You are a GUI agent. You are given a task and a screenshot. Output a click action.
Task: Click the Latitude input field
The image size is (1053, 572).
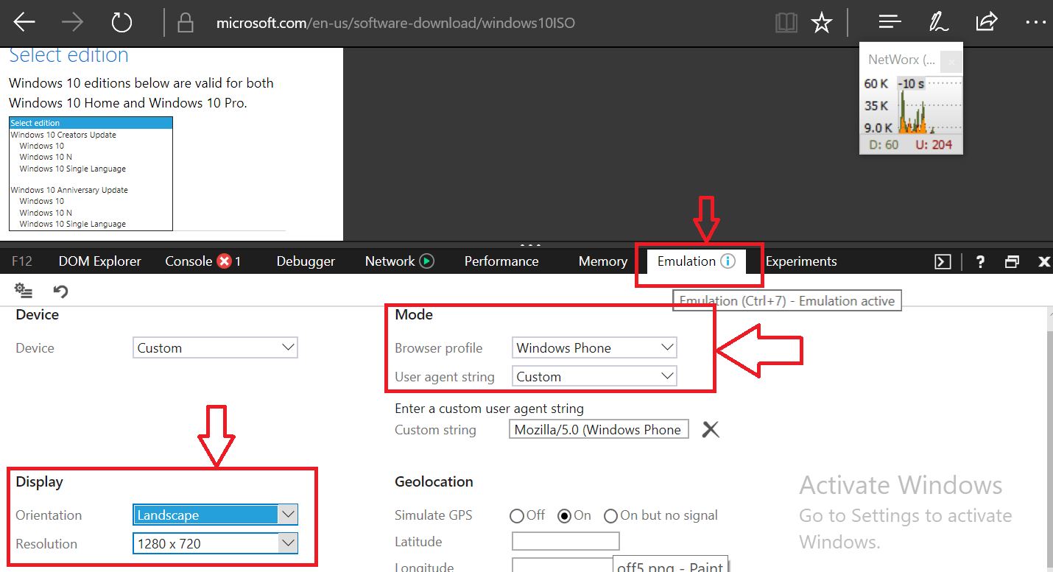[566, 542]
